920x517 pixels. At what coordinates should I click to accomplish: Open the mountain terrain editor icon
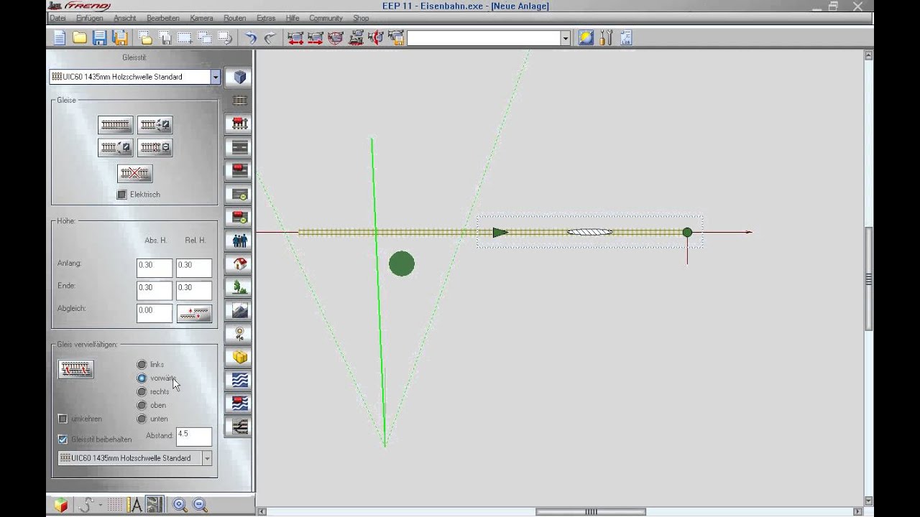[239, 310]
